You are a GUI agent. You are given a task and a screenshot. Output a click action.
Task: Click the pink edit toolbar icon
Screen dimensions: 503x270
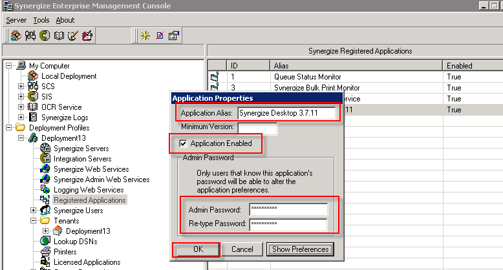pos(87,36)
